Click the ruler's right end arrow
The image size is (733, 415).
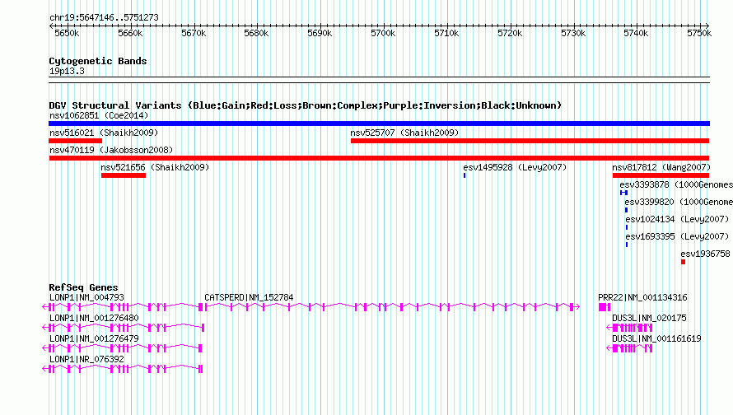(707, 26)
